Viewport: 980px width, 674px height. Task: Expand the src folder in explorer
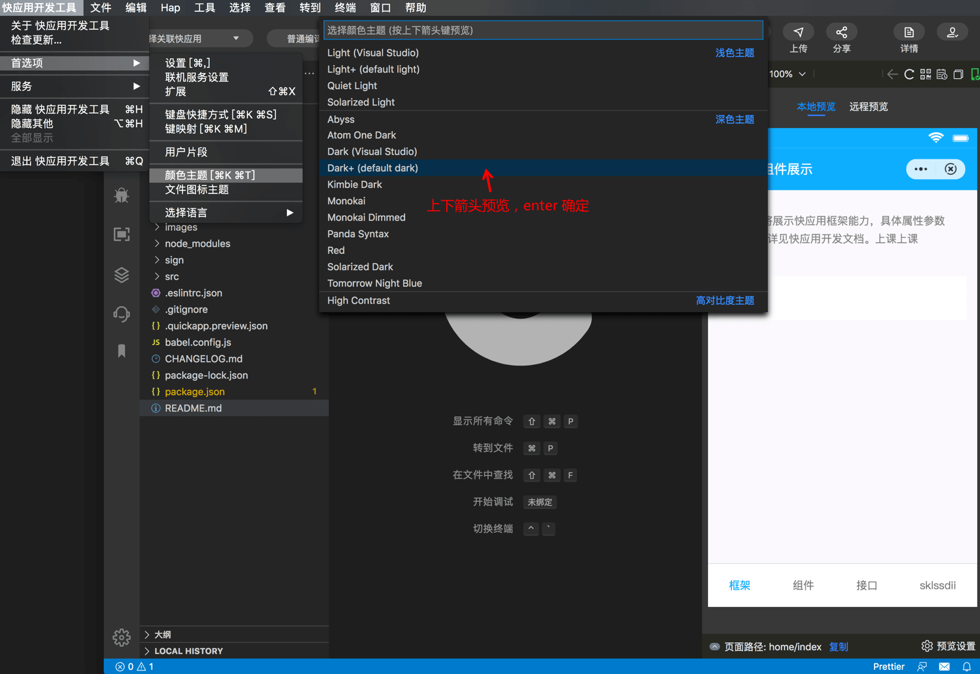click(x=172, y=276)
